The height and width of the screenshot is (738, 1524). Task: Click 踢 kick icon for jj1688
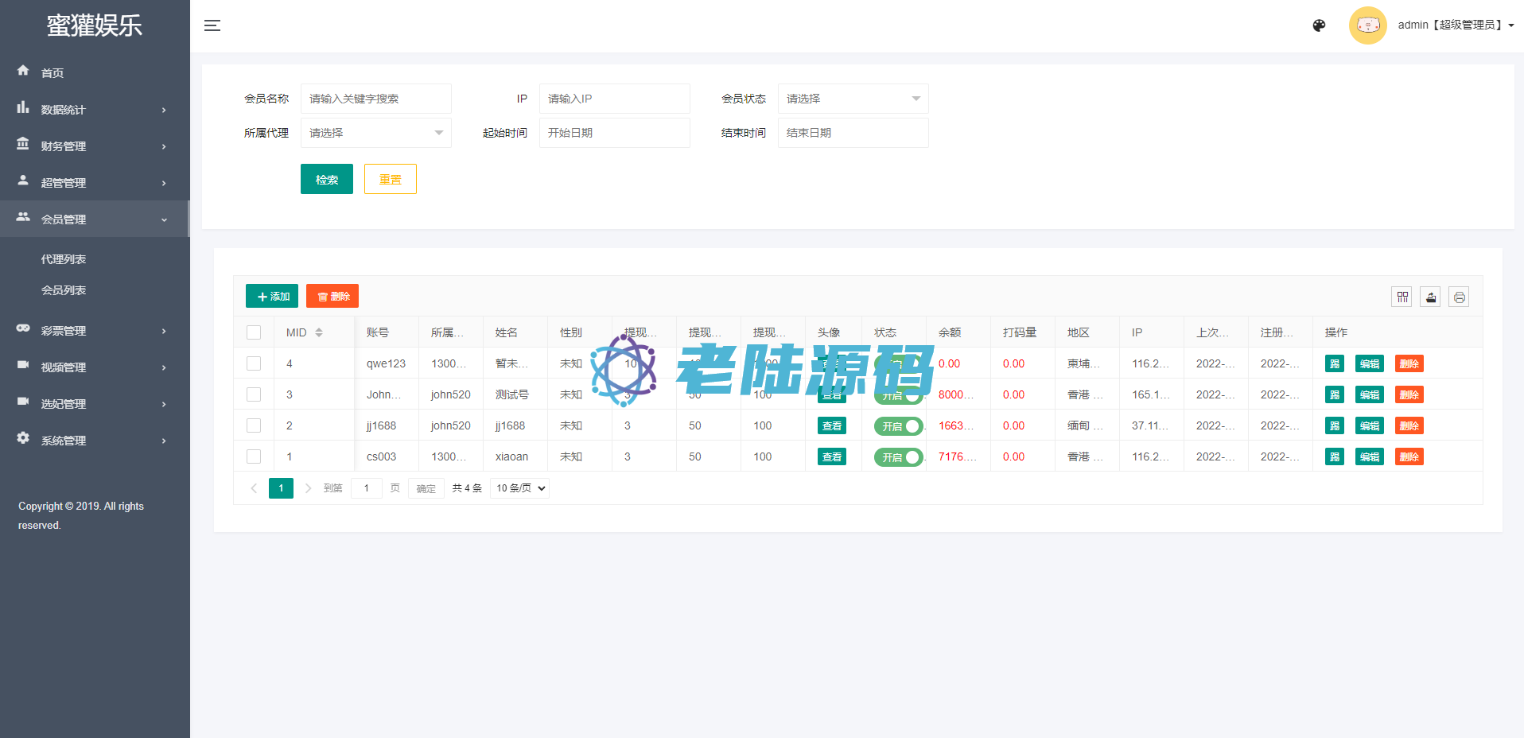pyautogui.click(x=1335, y=425)
